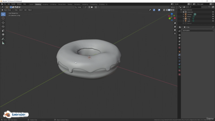Switch to Material Preview shading
Viewport: 215px width, 121px height.
tap(171, 10)
